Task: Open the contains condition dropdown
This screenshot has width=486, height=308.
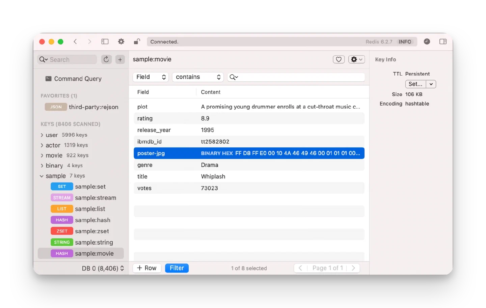Action: coord(198,77)
